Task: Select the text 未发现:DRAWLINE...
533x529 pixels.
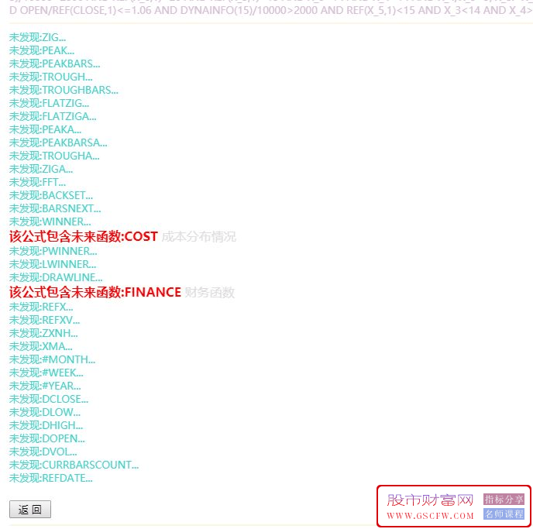Action: point(56,277)
